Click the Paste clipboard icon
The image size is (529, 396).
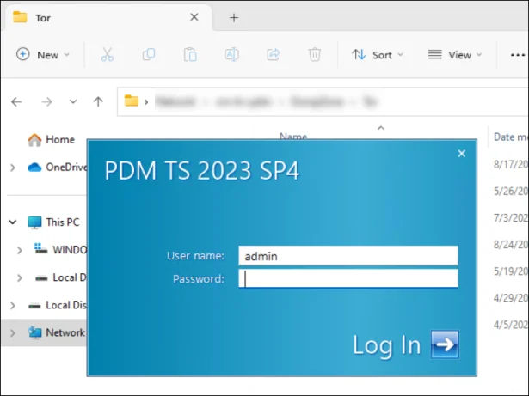(x=190, y=54)
